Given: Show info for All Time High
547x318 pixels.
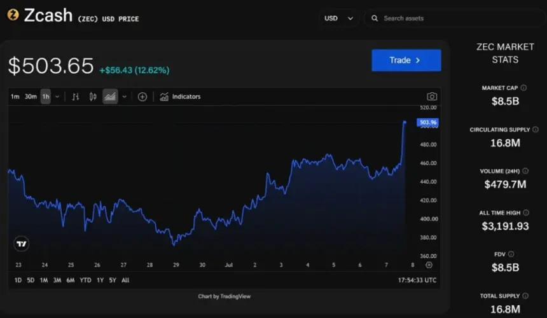Looking at the screenshot, I should click(526, 212).
